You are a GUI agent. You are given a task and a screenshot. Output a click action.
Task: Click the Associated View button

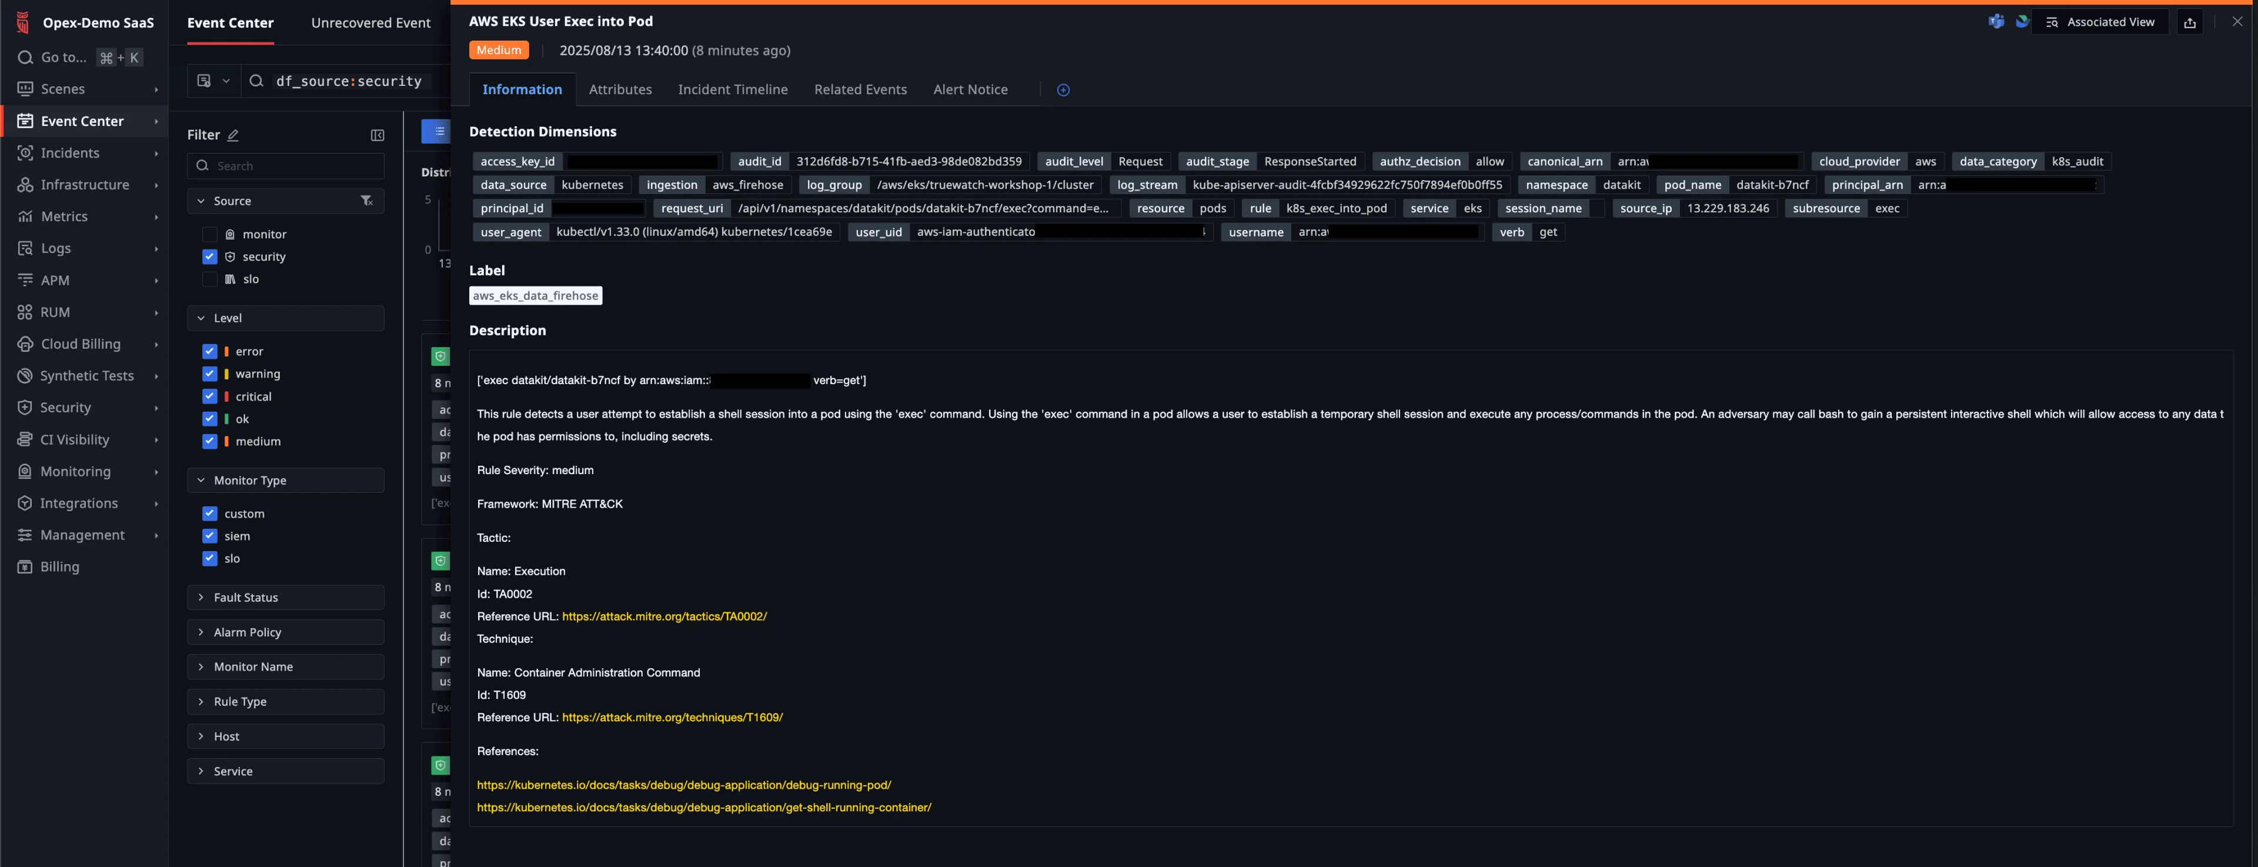2100,23
